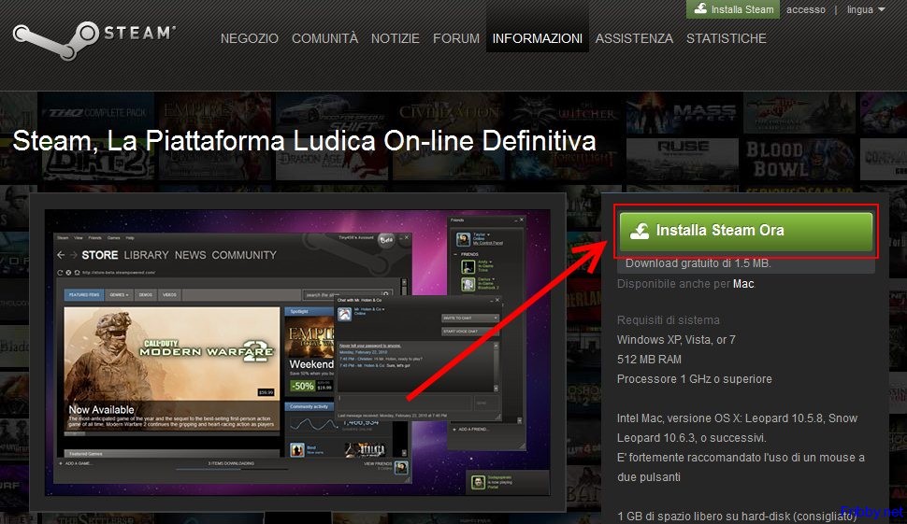Image resolution: width=907 pixels, height=524 pixels.
Task: Click download icon on Installa Steam Ora
Action: (640, 231)
